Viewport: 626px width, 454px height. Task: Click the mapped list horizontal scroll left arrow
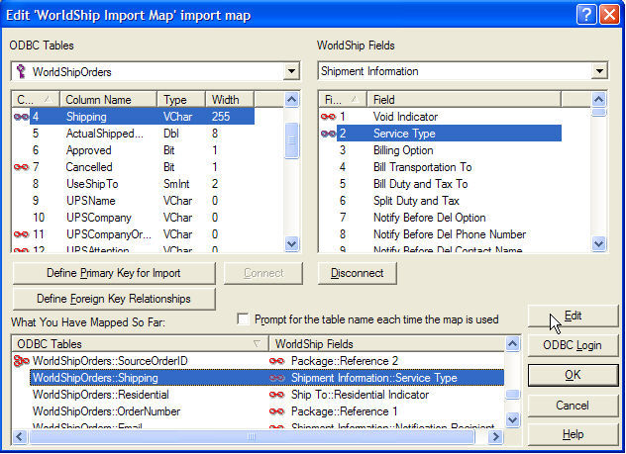coord(20,436)
